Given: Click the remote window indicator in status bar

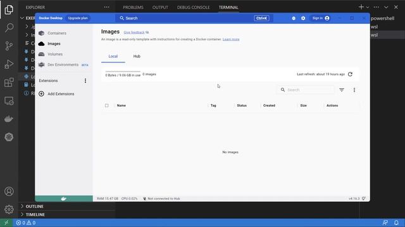Looking at the screenshot, I should [6, 223].
